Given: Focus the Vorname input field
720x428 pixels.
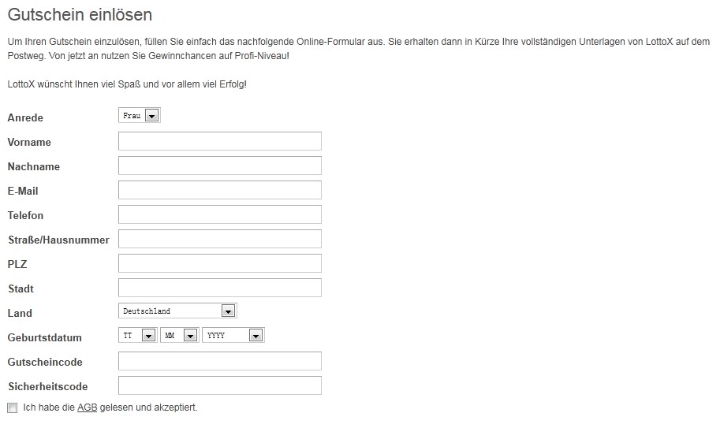Looking at the screenshot, I should coord(220,141).
